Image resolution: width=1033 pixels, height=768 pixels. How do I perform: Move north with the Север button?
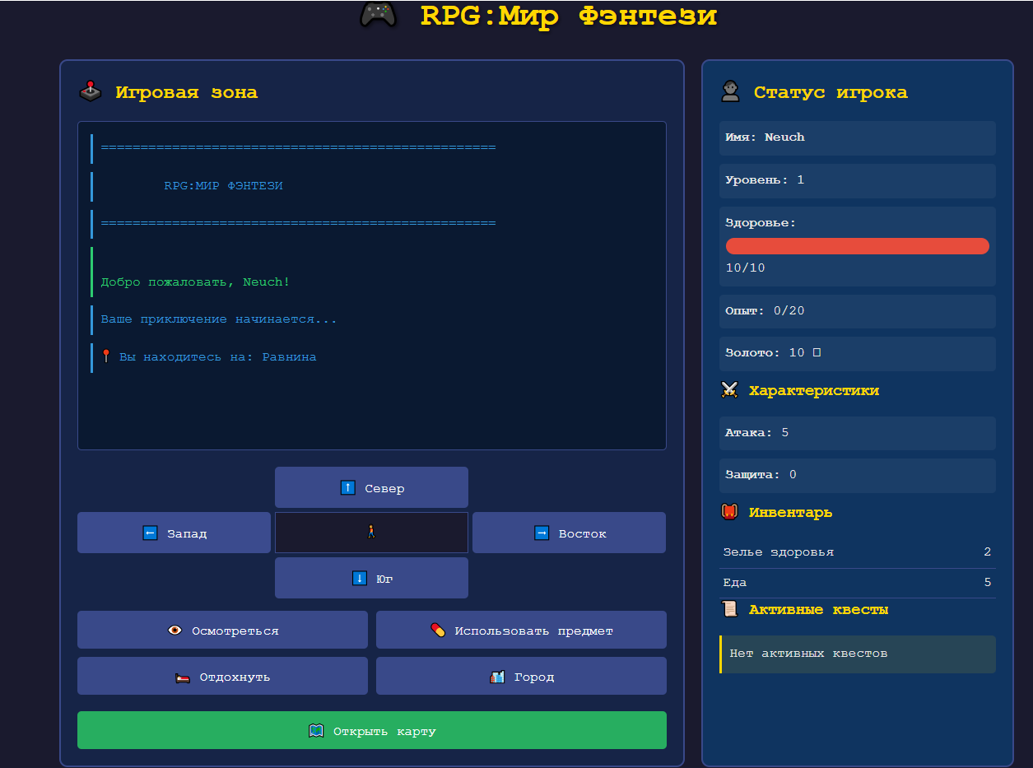point(371,487)
